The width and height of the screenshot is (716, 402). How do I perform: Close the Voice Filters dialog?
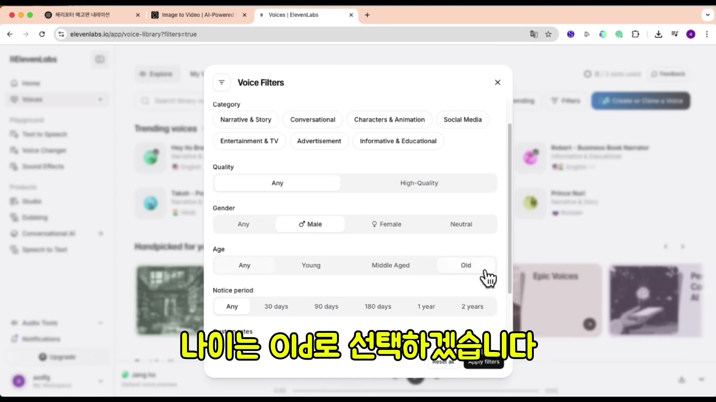coord(497,82)
